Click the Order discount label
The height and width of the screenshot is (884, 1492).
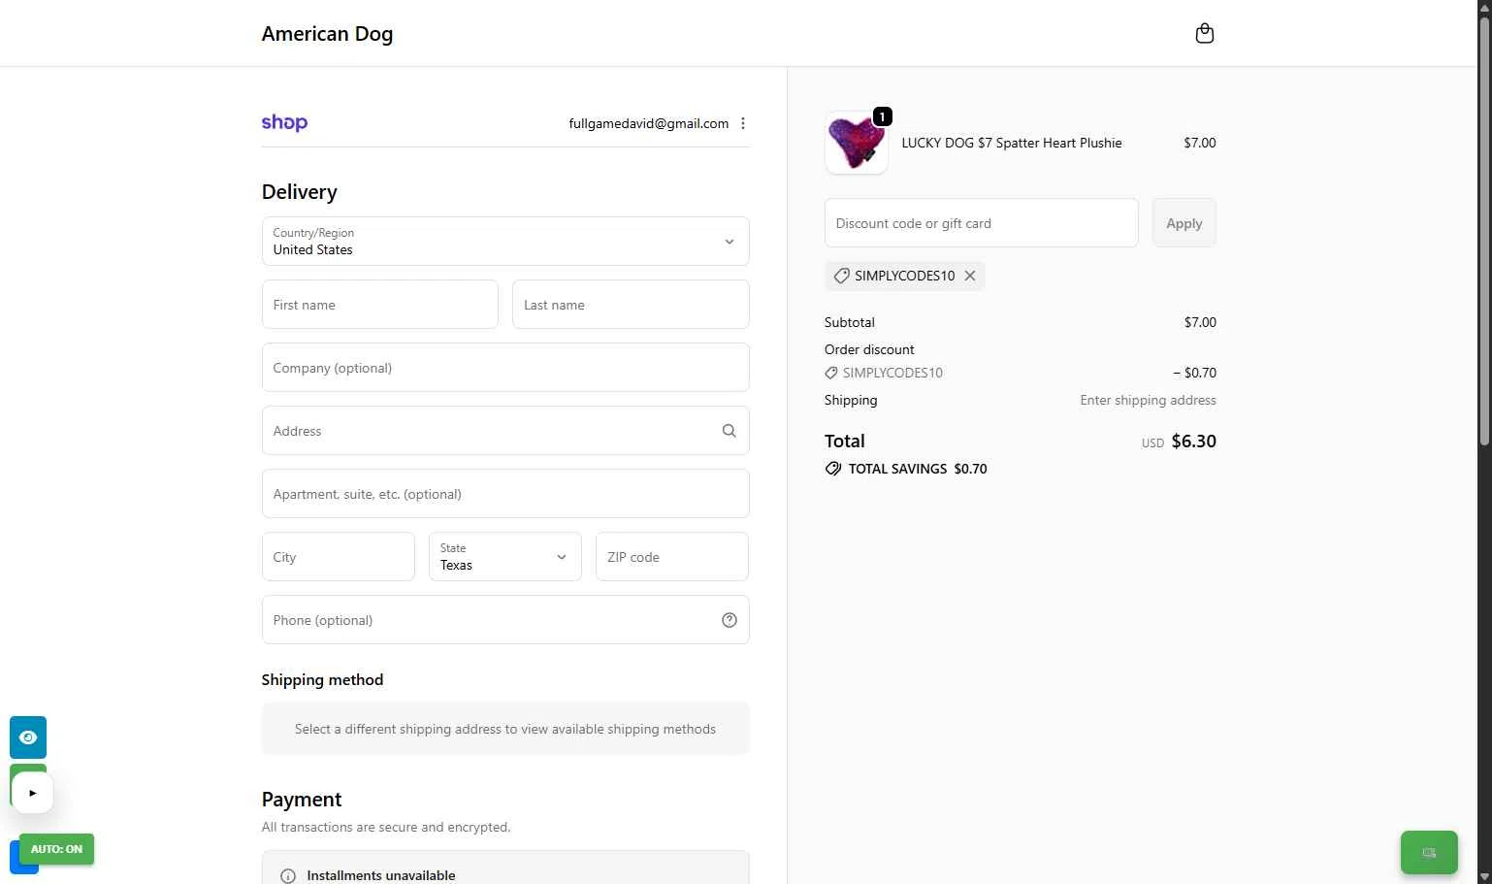(x=869, y=349)
